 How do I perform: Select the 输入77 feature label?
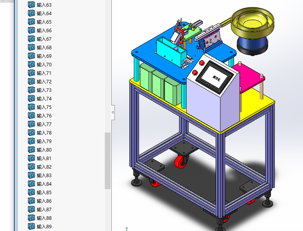pos(44,124)
